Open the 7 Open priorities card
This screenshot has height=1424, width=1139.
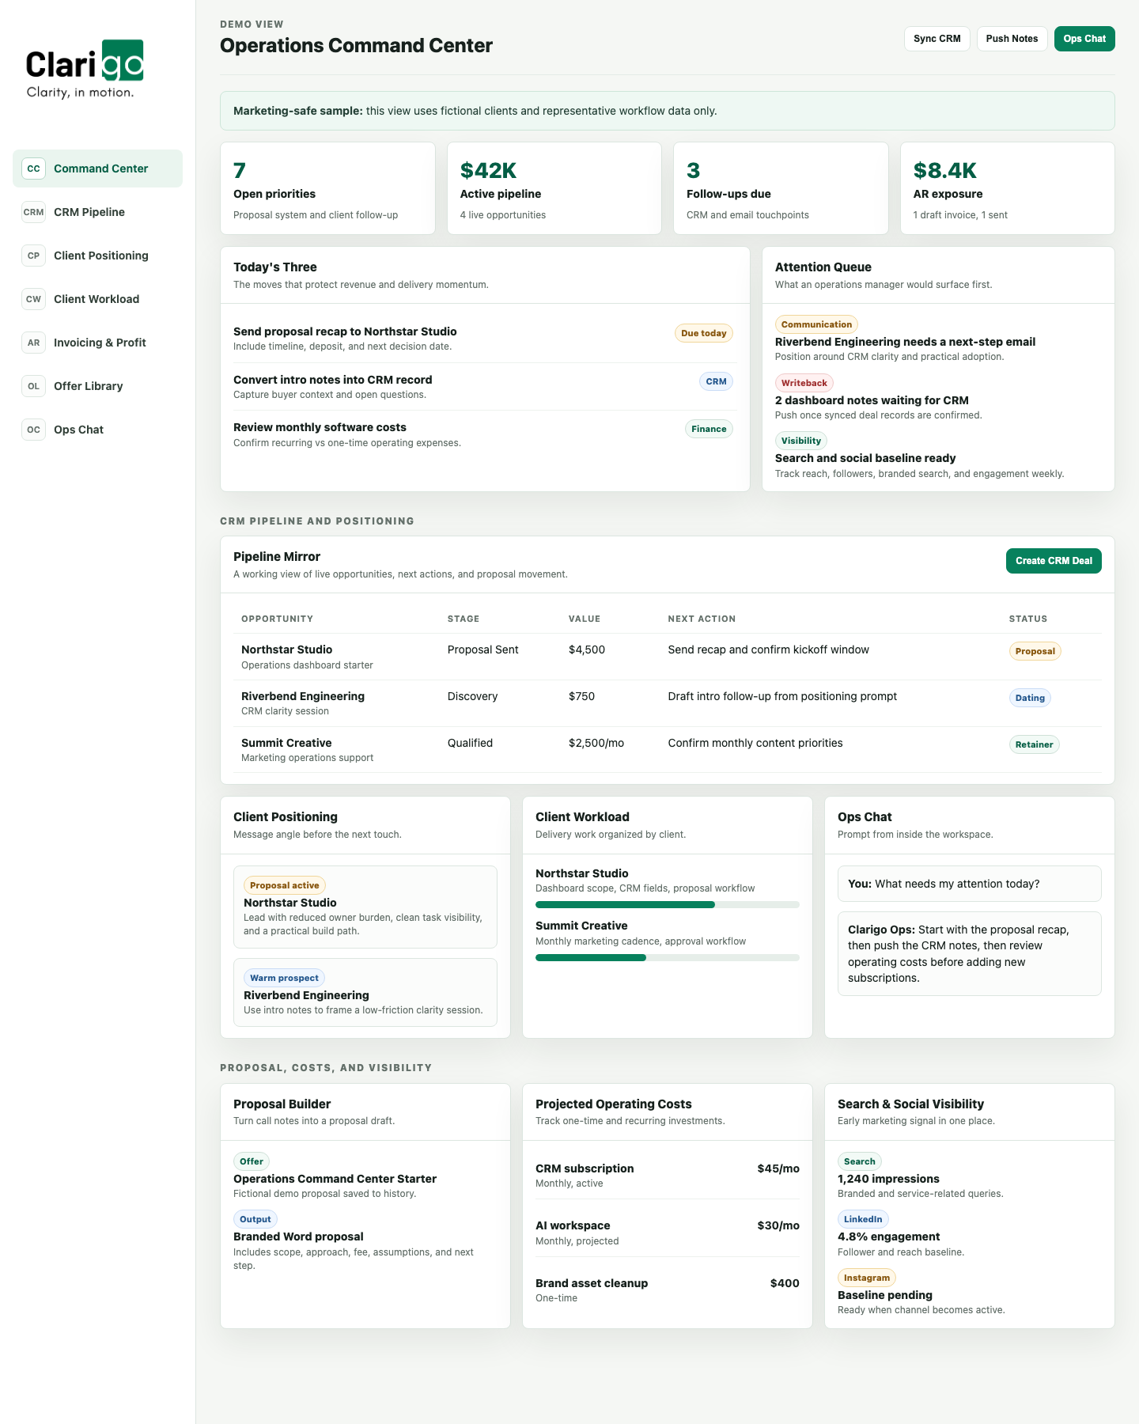[327, 188]
